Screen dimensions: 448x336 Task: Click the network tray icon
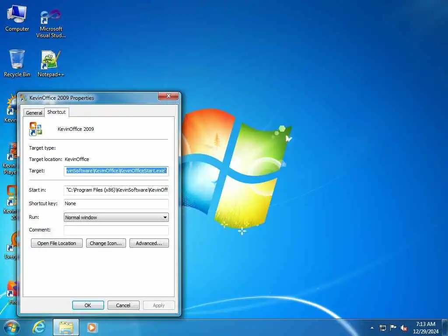coord(382,328)
